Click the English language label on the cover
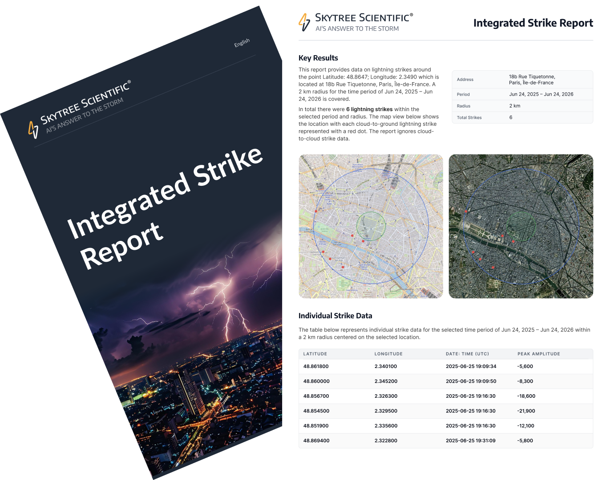 click(x=242, y=43)
